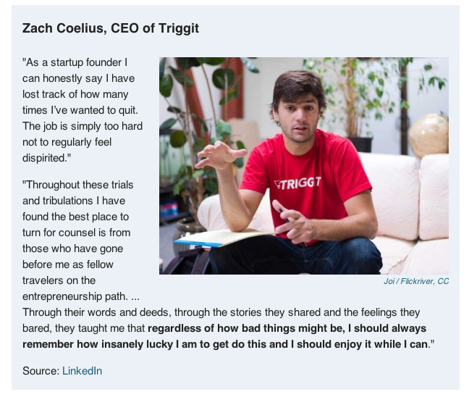Click the line Through their words and deeds

(221, 312)
